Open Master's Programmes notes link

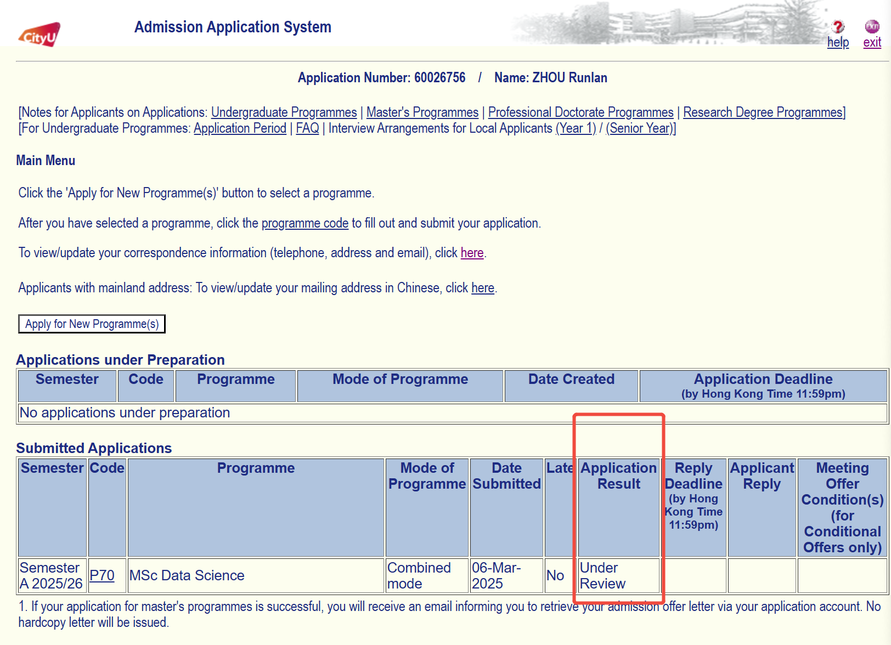(422, 112)
